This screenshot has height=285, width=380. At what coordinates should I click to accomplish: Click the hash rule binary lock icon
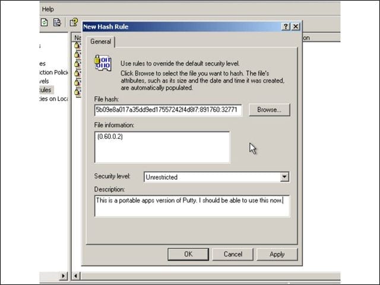(103, 63)
